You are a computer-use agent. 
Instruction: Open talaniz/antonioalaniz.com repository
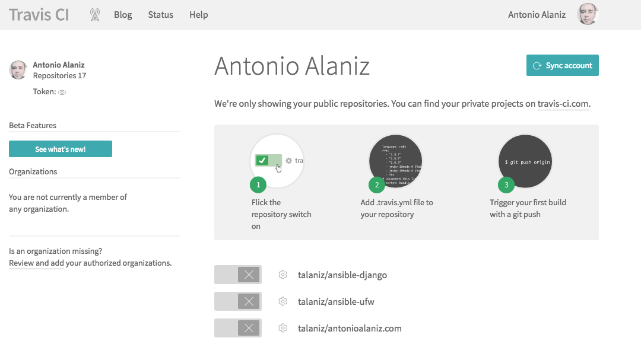(350, 328)
